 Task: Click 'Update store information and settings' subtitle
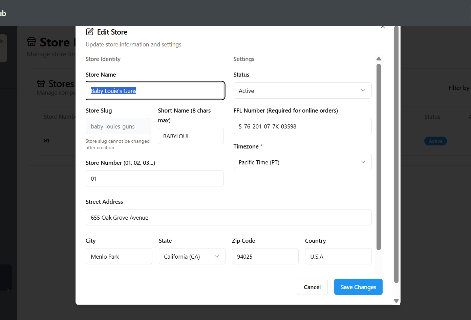[133, 44]
